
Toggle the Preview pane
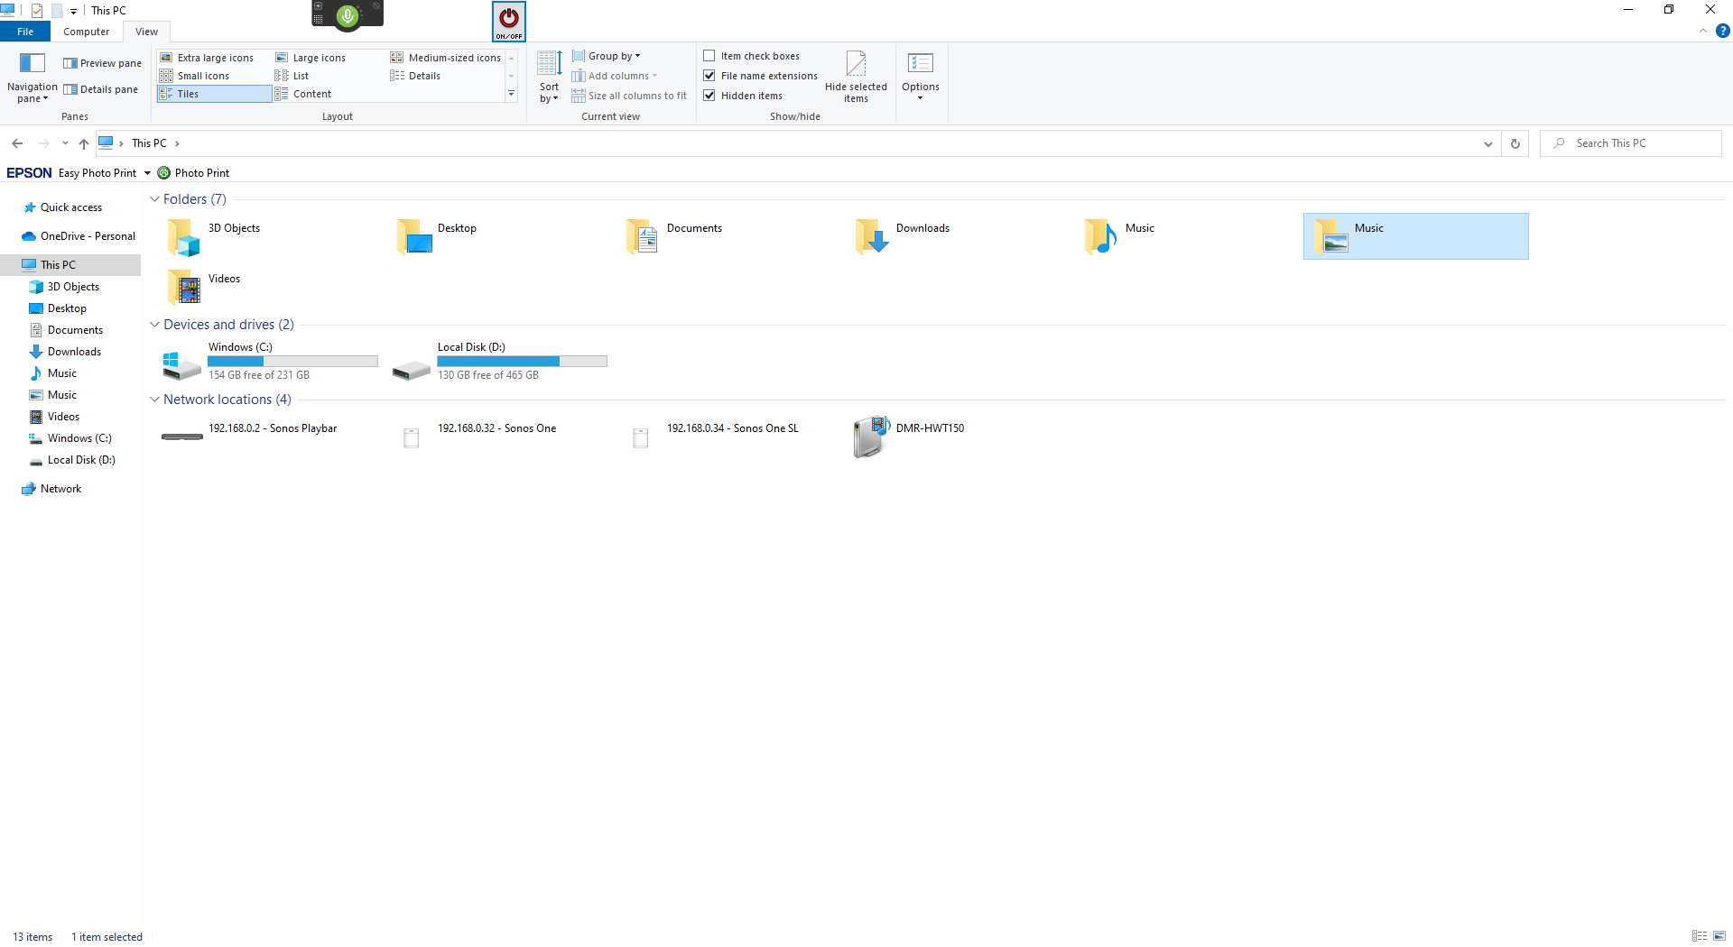[x=102, y=63]
